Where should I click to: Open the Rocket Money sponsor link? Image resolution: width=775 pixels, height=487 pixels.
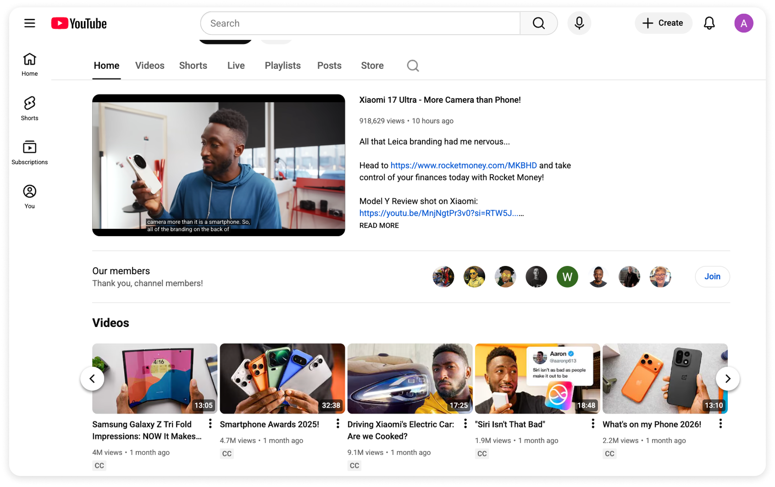tap(464, 165)
